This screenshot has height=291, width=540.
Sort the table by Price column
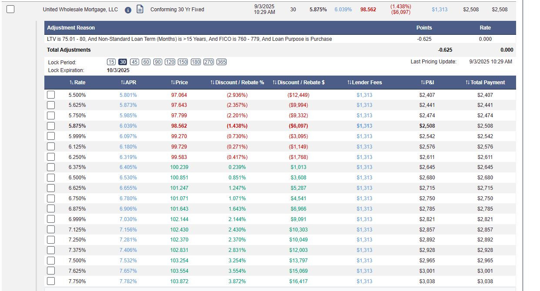179,83
